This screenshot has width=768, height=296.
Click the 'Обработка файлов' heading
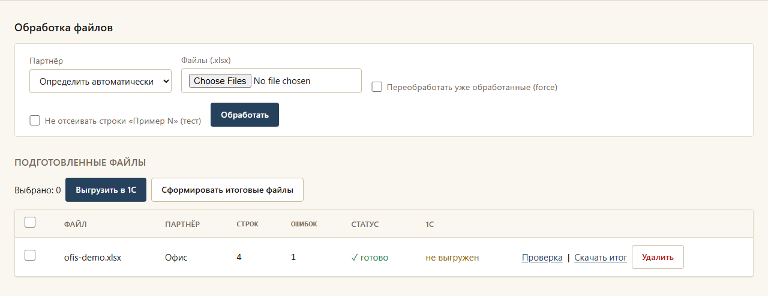(64, 28)
